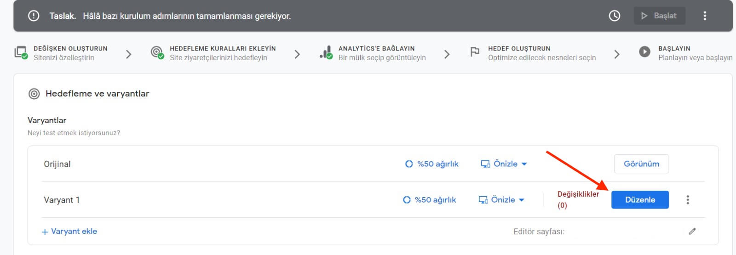Open Önizle dropdown for Varyant 1
736x255 pixels.
(x=502, y=200)
